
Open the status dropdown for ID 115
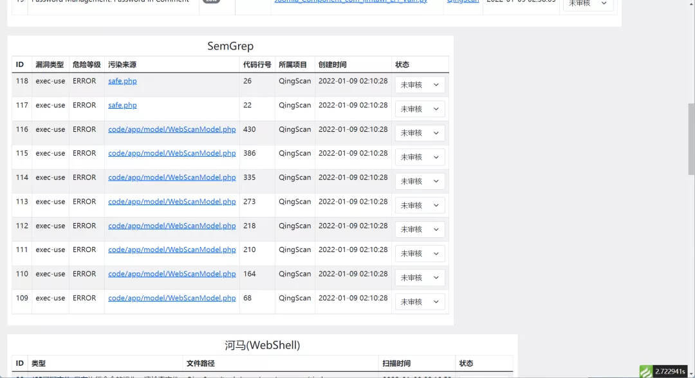[x=420, y=156]
